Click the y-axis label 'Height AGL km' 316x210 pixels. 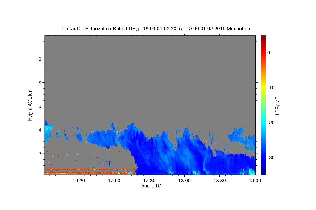[x=30, y=105]
